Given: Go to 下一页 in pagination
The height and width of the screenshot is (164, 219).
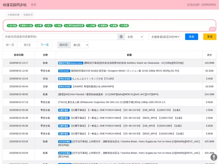Looking at the screenshot, I should tap(45, 45).
